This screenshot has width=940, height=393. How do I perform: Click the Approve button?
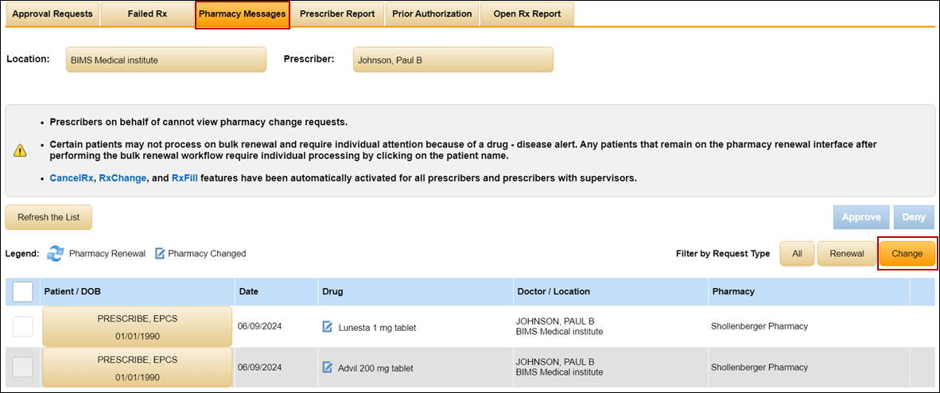861,217
